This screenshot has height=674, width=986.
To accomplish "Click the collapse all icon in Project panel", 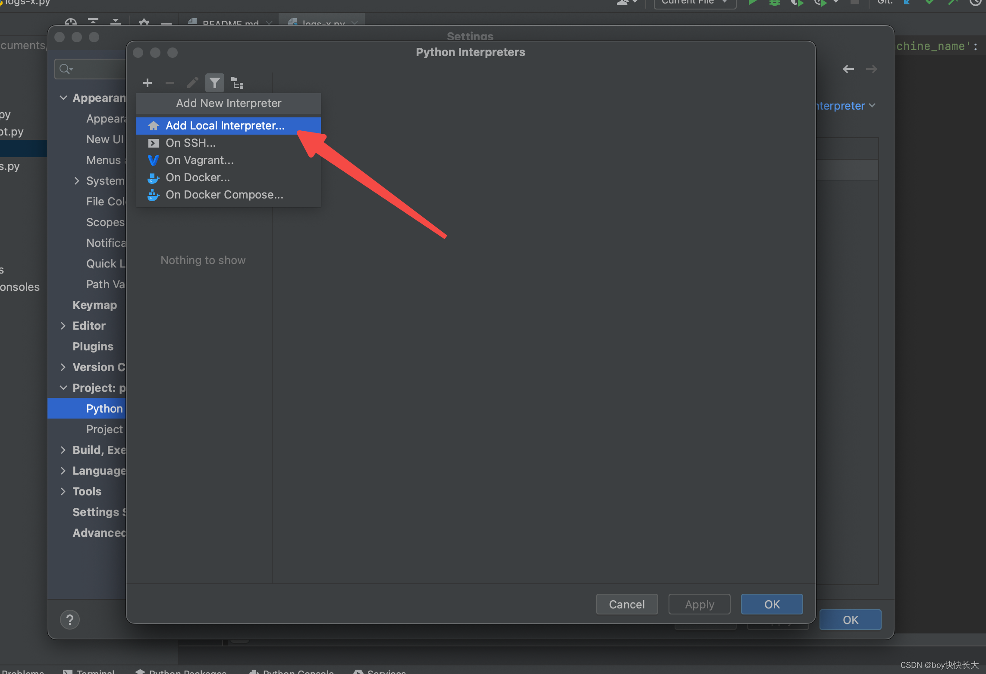I will point(116,22).
